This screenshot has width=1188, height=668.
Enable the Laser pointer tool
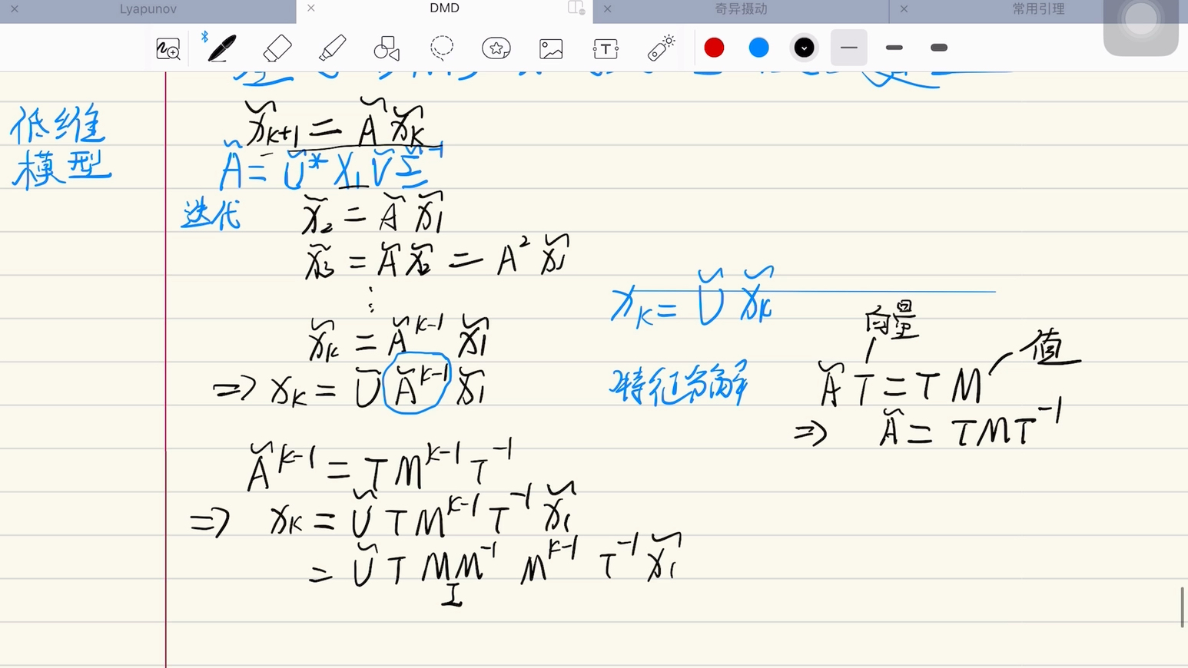(x=660, y=48)
